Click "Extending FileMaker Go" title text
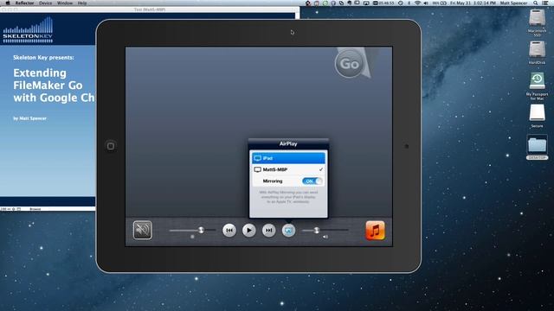The height and width of the screenshot is (311, 554). (x=48, y=79)
